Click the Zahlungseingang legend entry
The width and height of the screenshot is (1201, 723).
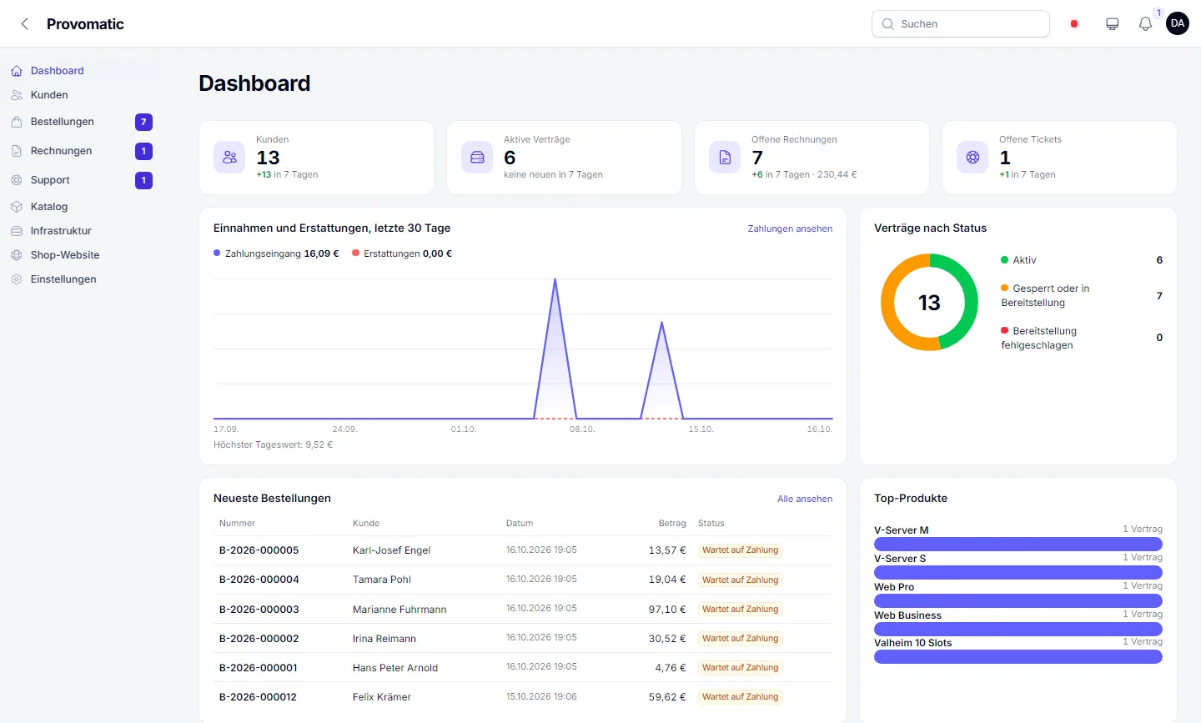click(276, 254)
